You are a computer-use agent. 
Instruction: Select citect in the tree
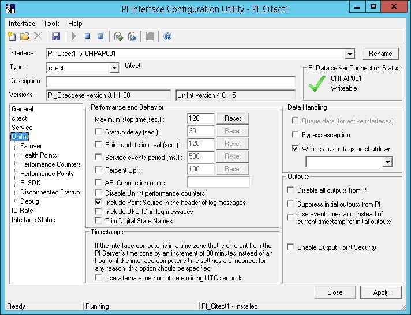click(19, 118)
